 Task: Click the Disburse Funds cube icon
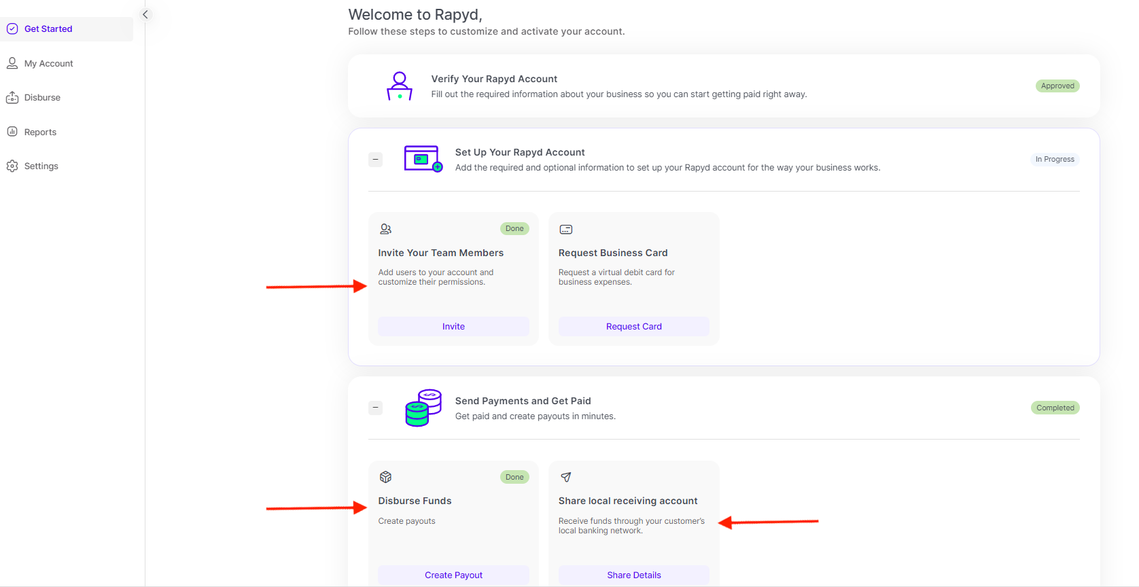tap(385, 477)
